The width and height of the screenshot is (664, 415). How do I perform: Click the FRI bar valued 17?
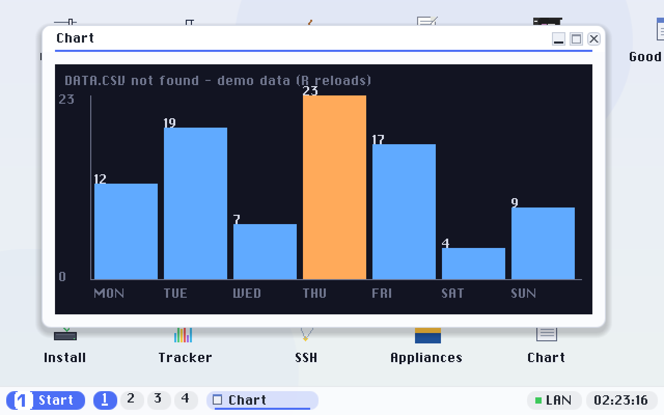[x=404, y=212]
